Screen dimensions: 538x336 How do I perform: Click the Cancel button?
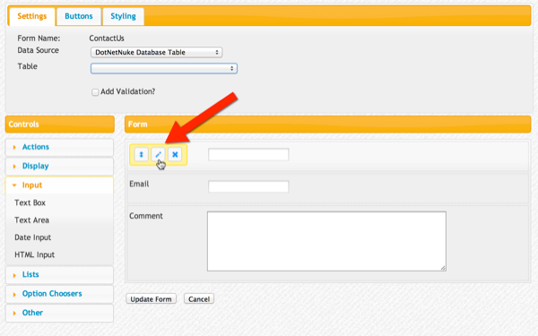pyautogui.click(x=199, y=299)
